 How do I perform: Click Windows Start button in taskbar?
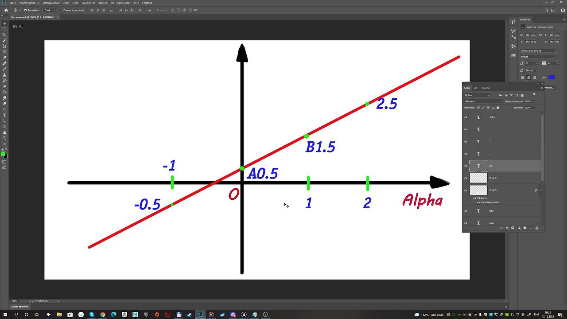[x=5, y=315]
